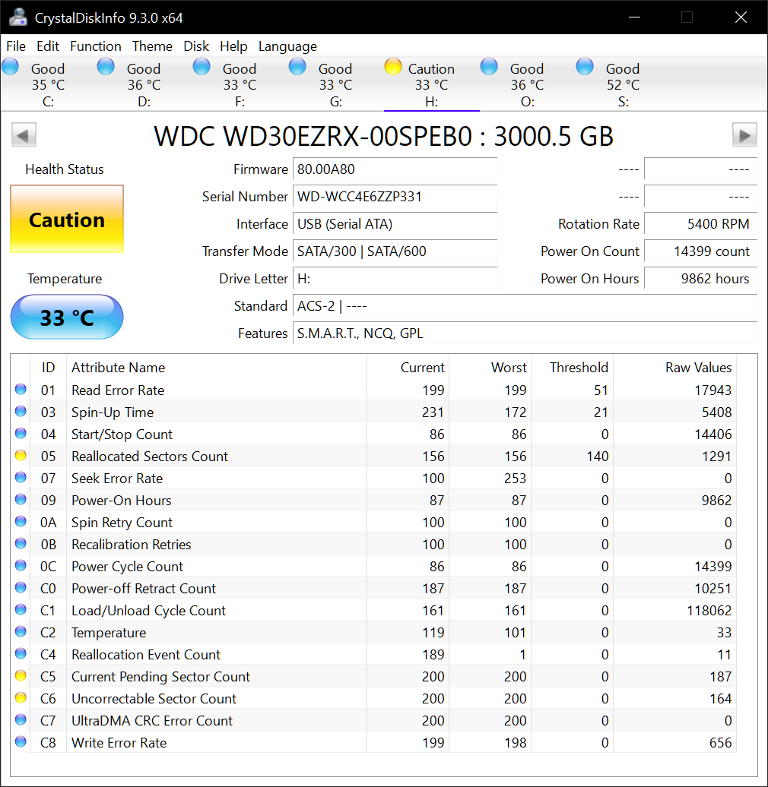Click the blue dot of Seek Error Rate row

(21, 477)
